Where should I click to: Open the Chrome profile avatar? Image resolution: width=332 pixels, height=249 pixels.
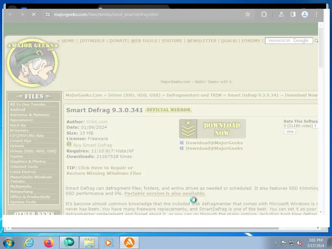pyautogui.click(x=305, y=14)
